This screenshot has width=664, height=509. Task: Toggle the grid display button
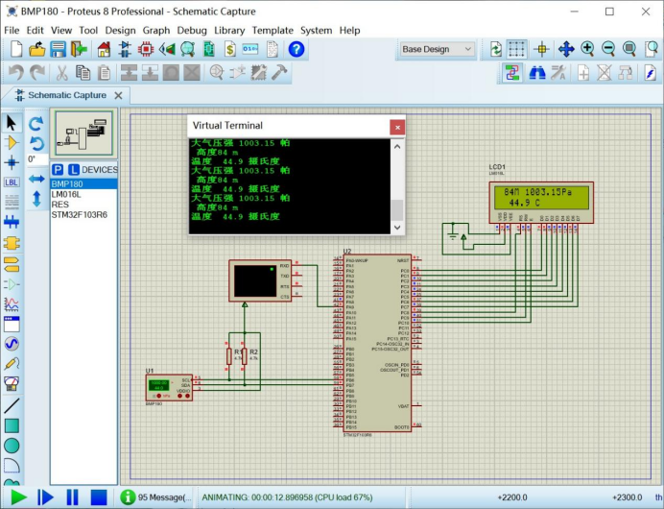point(516,49)
